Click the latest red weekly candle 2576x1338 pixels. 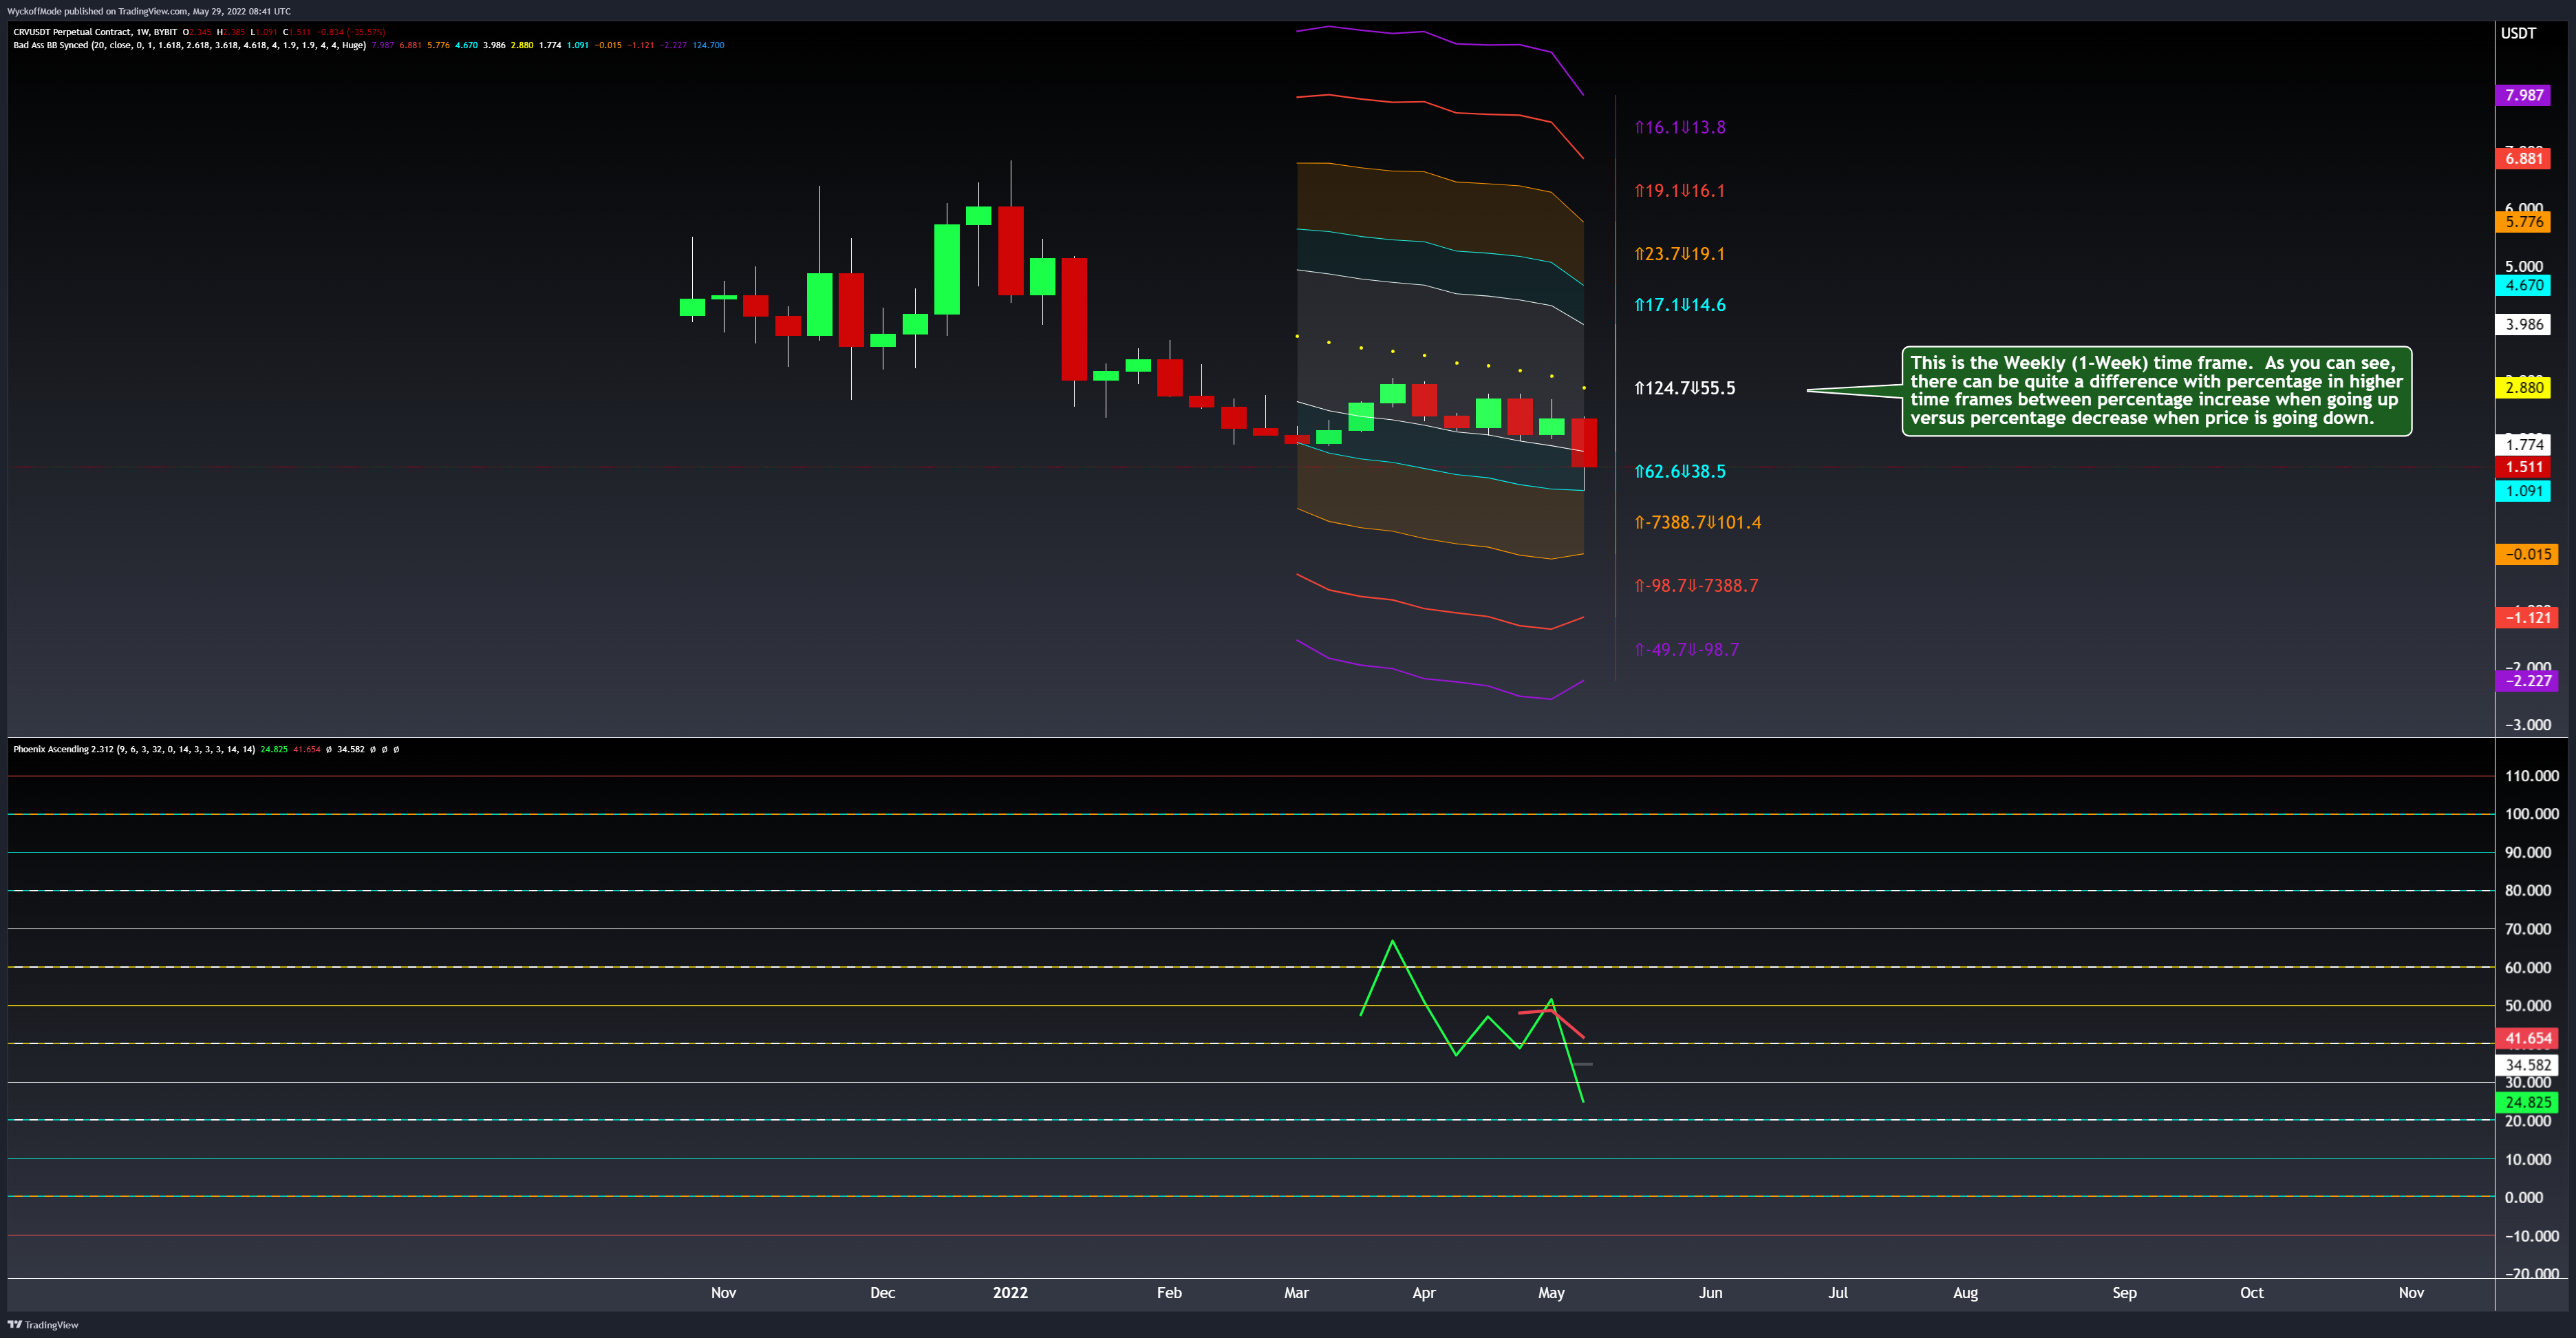pyautogui.click(x=1584, y=443)
